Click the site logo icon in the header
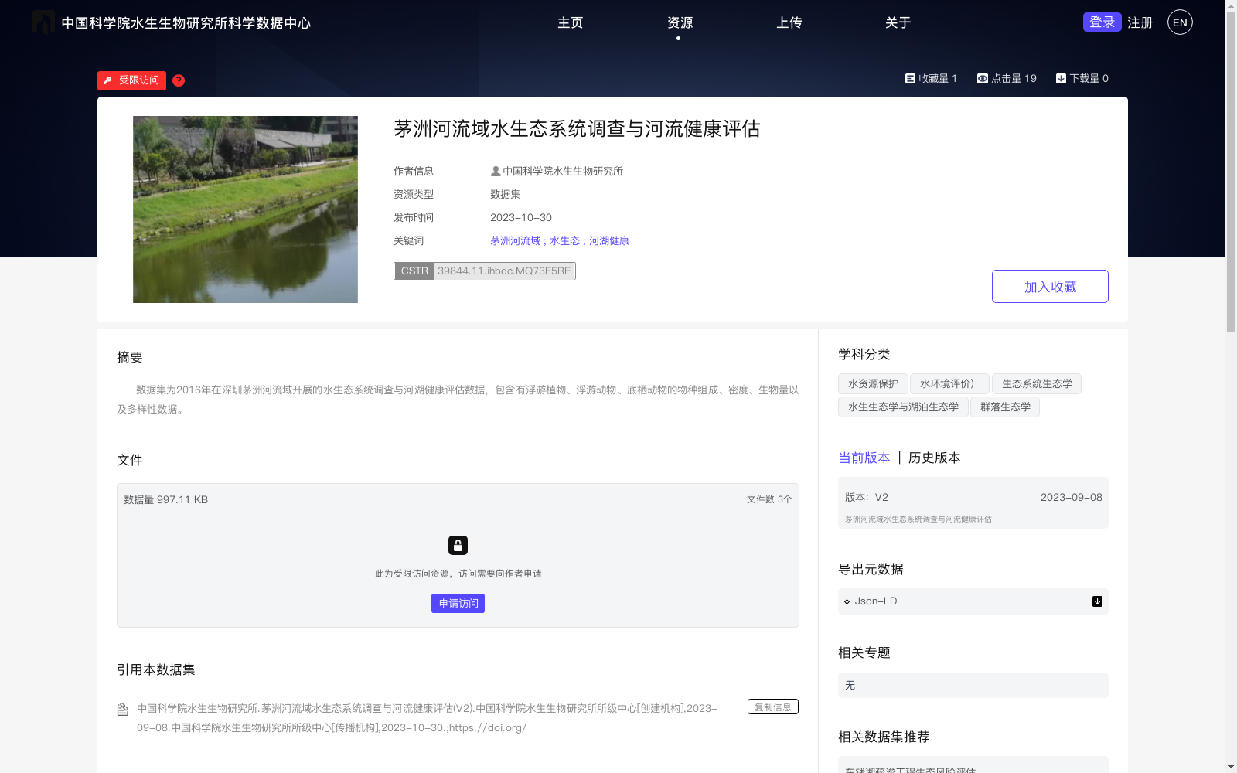The height and width of the screenshot is (773, 1237). [43, 22]
